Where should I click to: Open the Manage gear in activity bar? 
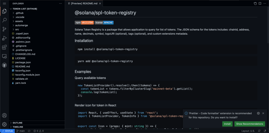5,124
